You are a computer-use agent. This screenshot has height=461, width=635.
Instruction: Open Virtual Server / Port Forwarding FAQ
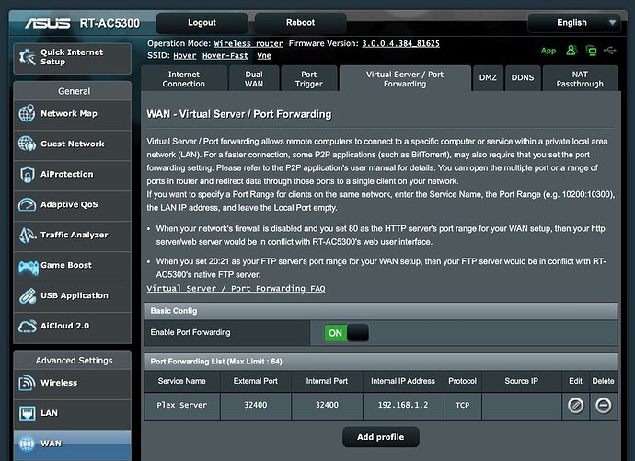pyautogui.click(x=236, y=289)
